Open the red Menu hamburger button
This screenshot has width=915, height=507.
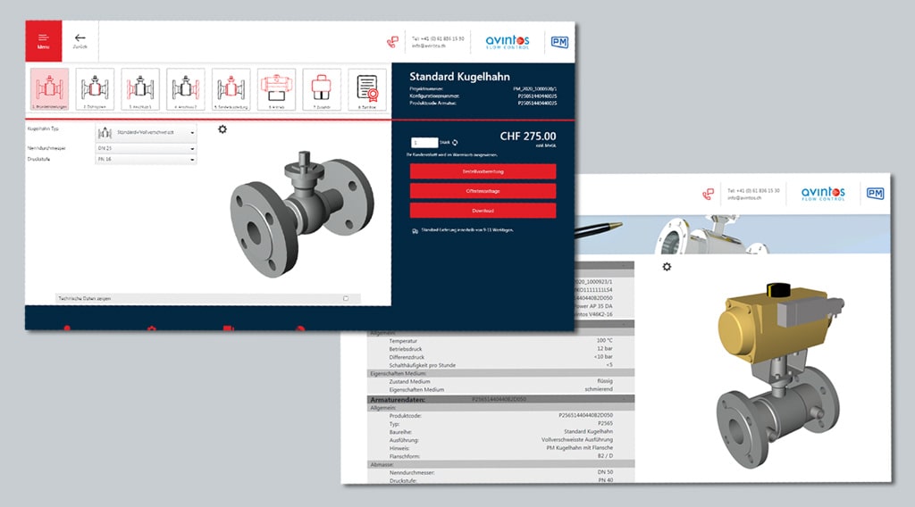click(43, 41)
